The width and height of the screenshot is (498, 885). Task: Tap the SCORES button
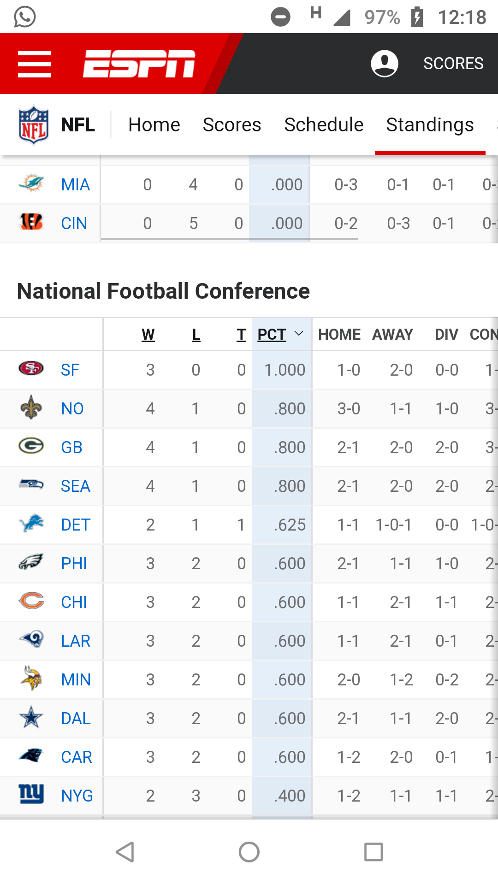pos(453,64)
